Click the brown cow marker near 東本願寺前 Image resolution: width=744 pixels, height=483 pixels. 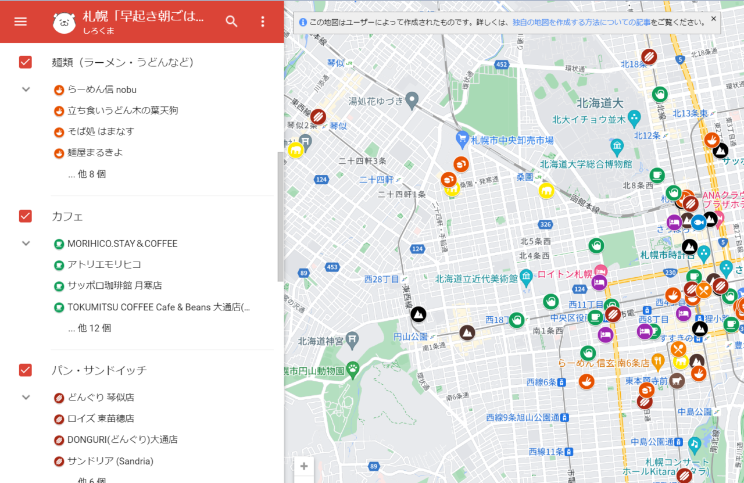coord(677,381)
